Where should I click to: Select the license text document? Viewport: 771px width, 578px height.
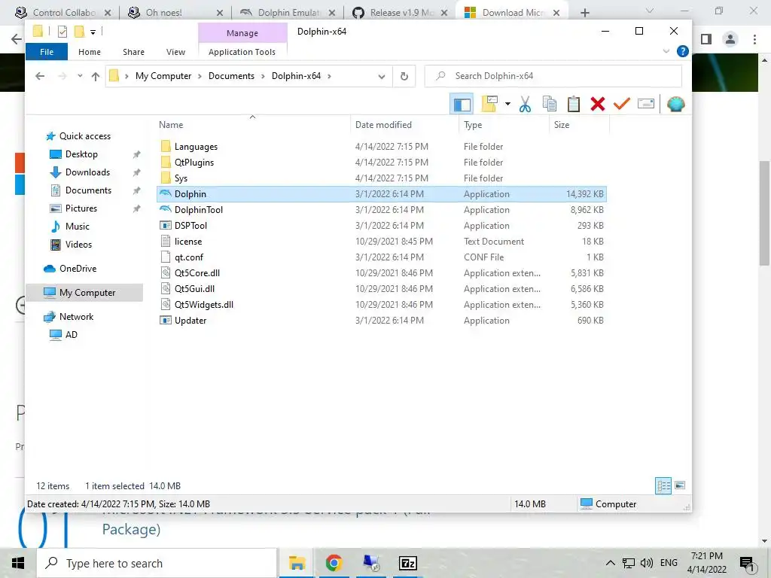pos(382,242)
